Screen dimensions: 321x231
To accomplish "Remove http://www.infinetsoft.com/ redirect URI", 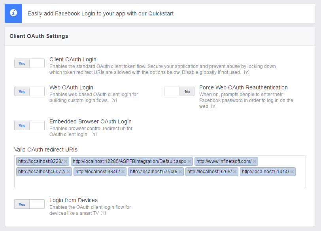I will coord(255,161).
